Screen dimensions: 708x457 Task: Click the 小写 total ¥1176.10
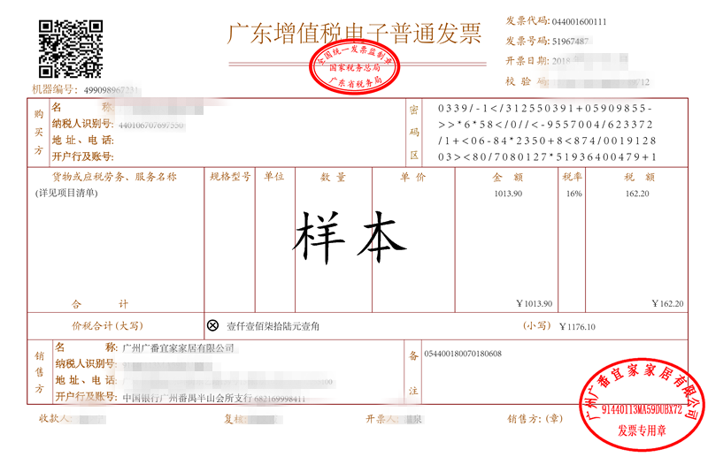[577, 326]
